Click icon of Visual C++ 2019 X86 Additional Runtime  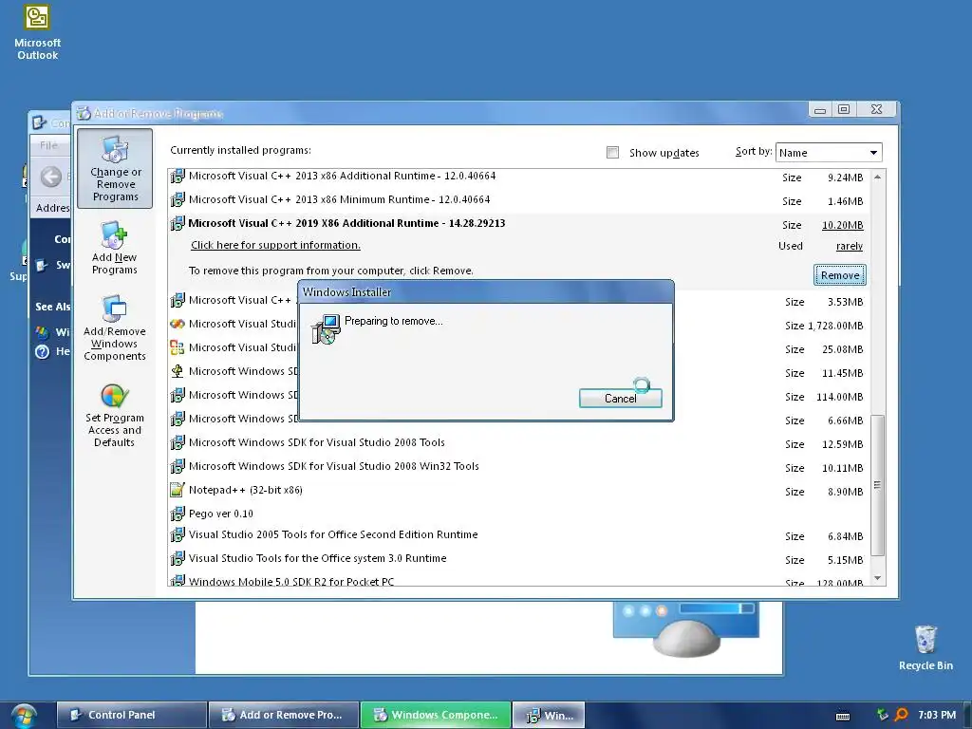point(178,223)
